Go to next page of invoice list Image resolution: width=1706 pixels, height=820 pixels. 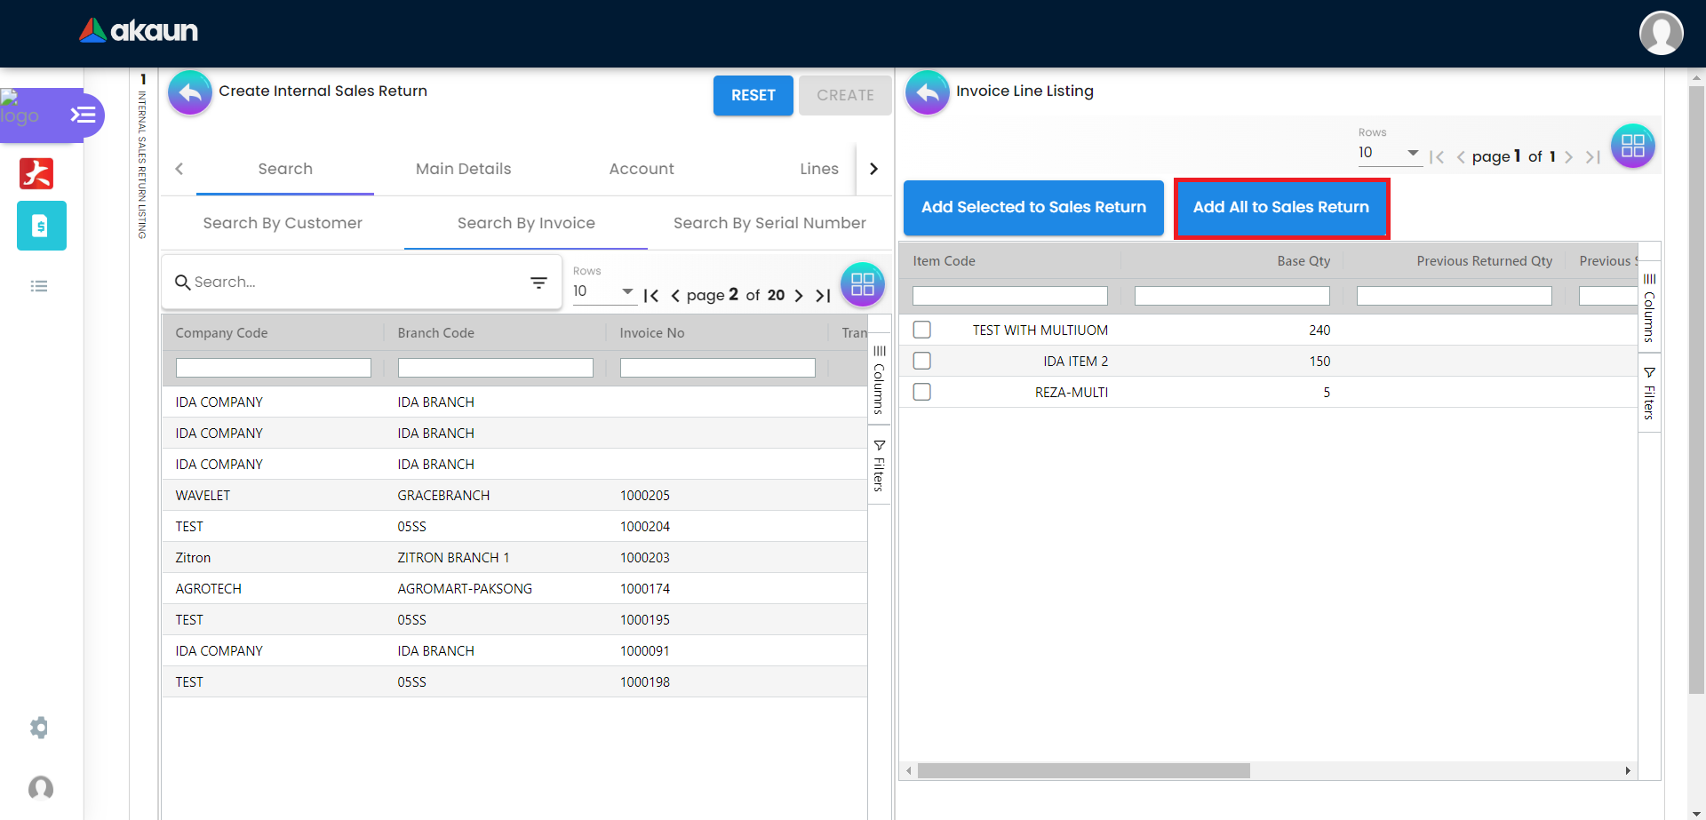pyautogui.click(x=799, y=296)
